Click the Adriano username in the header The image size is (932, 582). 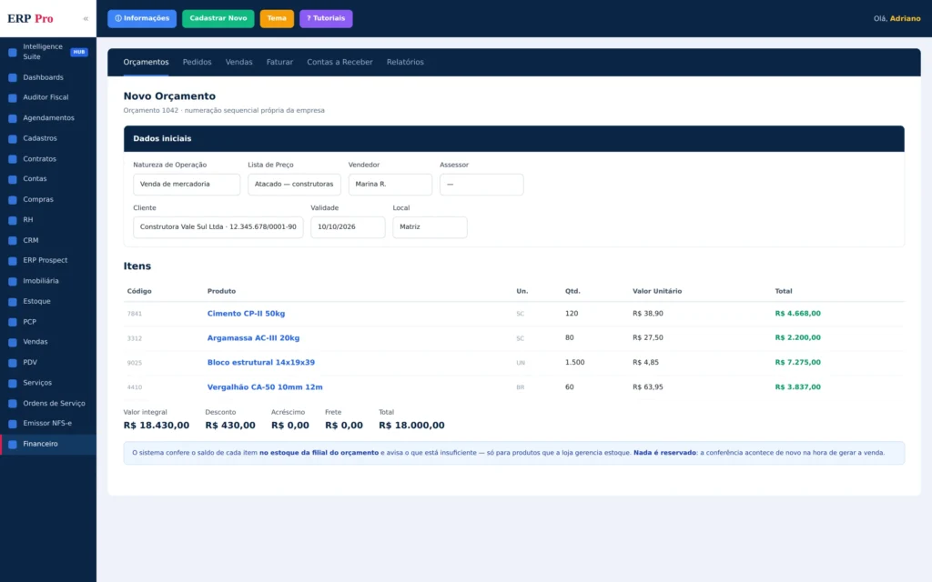pos(906,18)
